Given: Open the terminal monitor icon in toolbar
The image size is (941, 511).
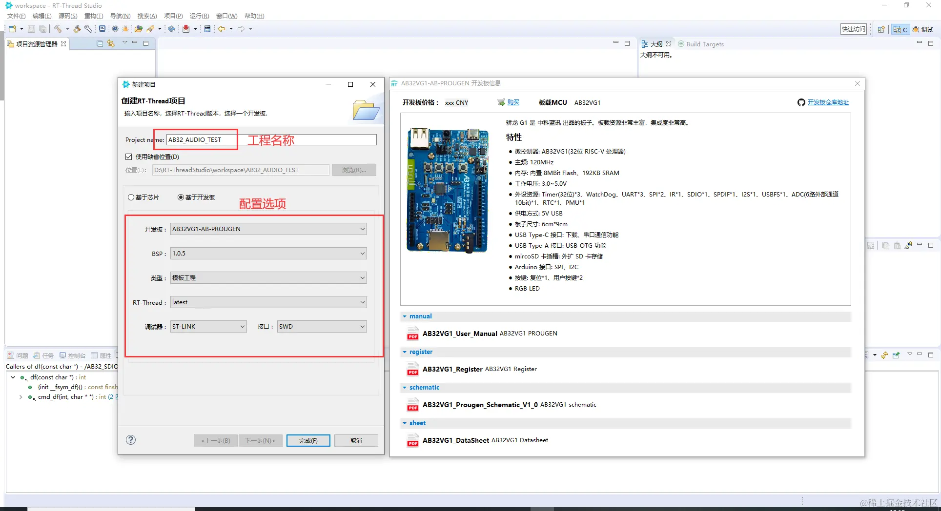Looking at the screenshot, I should click(102, 29).
